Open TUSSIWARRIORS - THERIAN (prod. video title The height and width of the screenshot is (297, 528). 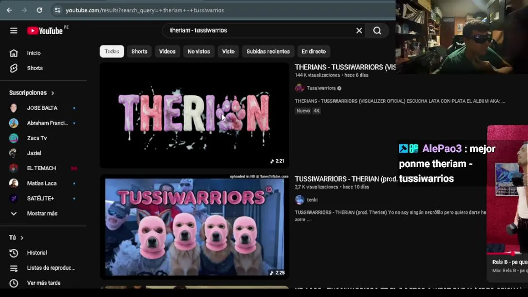(x=346, y=179)
